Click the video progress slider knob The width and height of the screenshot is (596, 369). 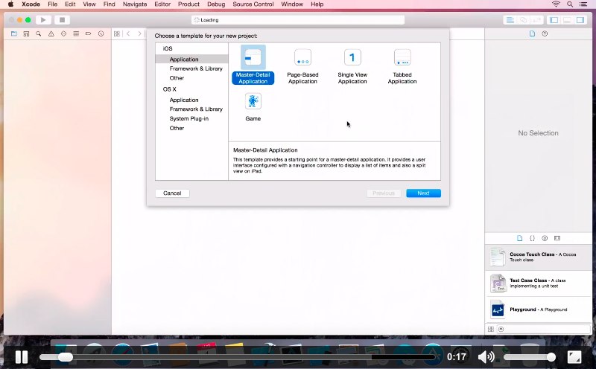[x=66, y=357]
